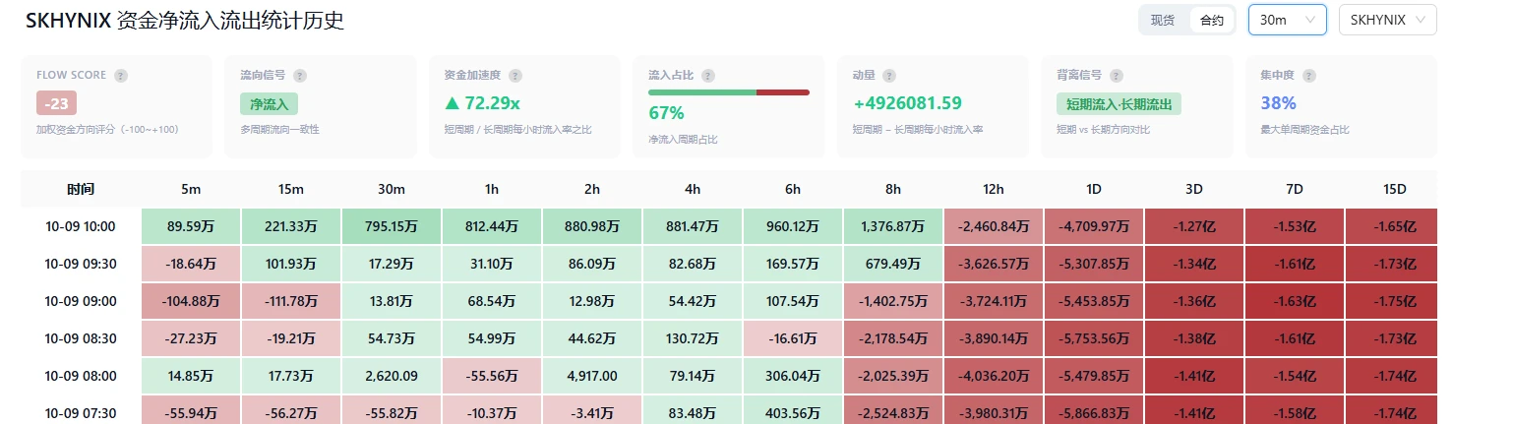Click the -1,402.75万 cell
The height and width of the screenshot is (424, 1513).
coord(893,301)
